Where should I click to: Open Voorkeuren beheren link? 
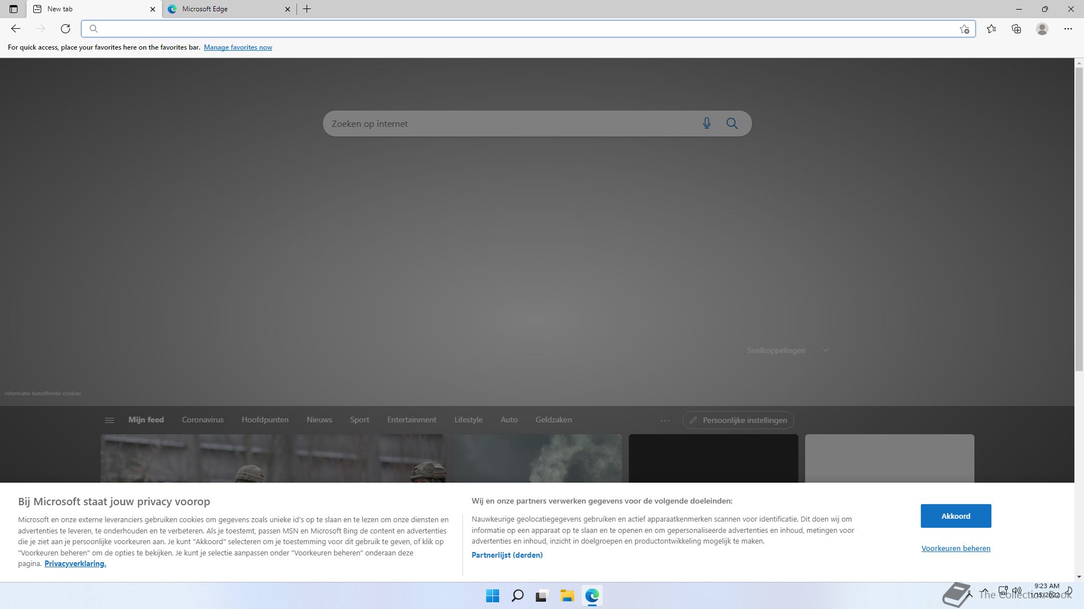tap(956, 548)
